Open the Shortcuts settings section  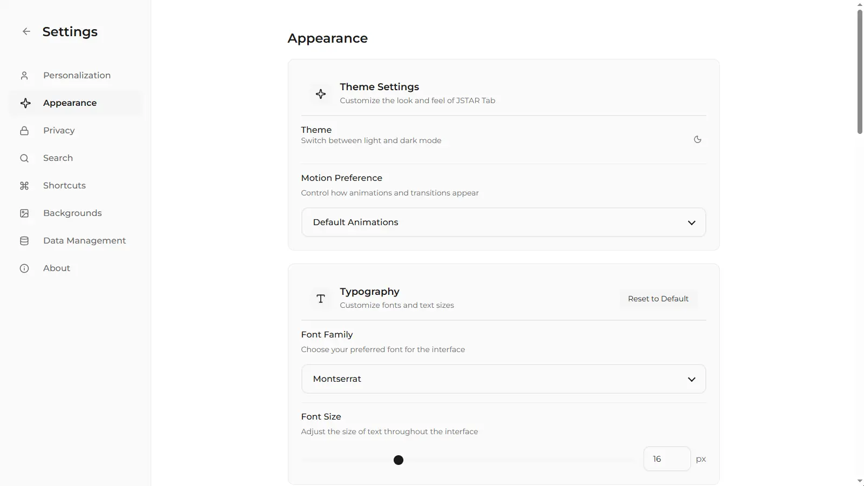[x=76, y=186]
